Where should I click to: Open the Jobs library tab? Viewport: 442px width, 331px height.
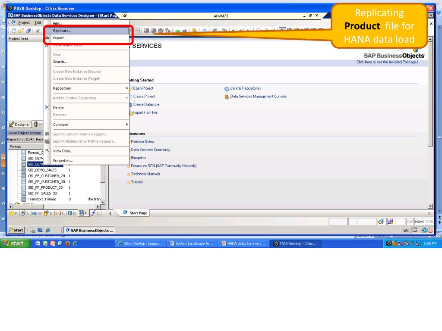[x=25, y=213]
